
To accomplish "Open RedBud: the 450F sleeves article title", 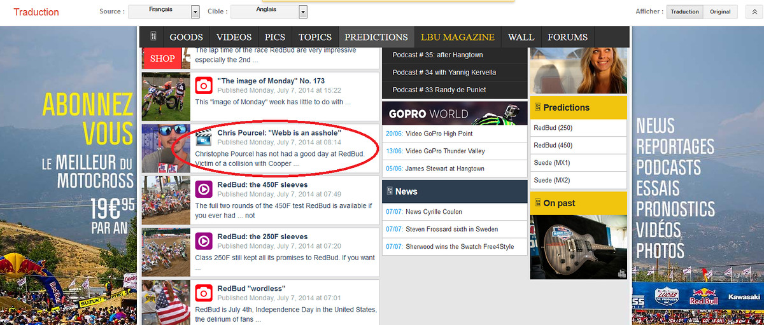I will point(263,184).
